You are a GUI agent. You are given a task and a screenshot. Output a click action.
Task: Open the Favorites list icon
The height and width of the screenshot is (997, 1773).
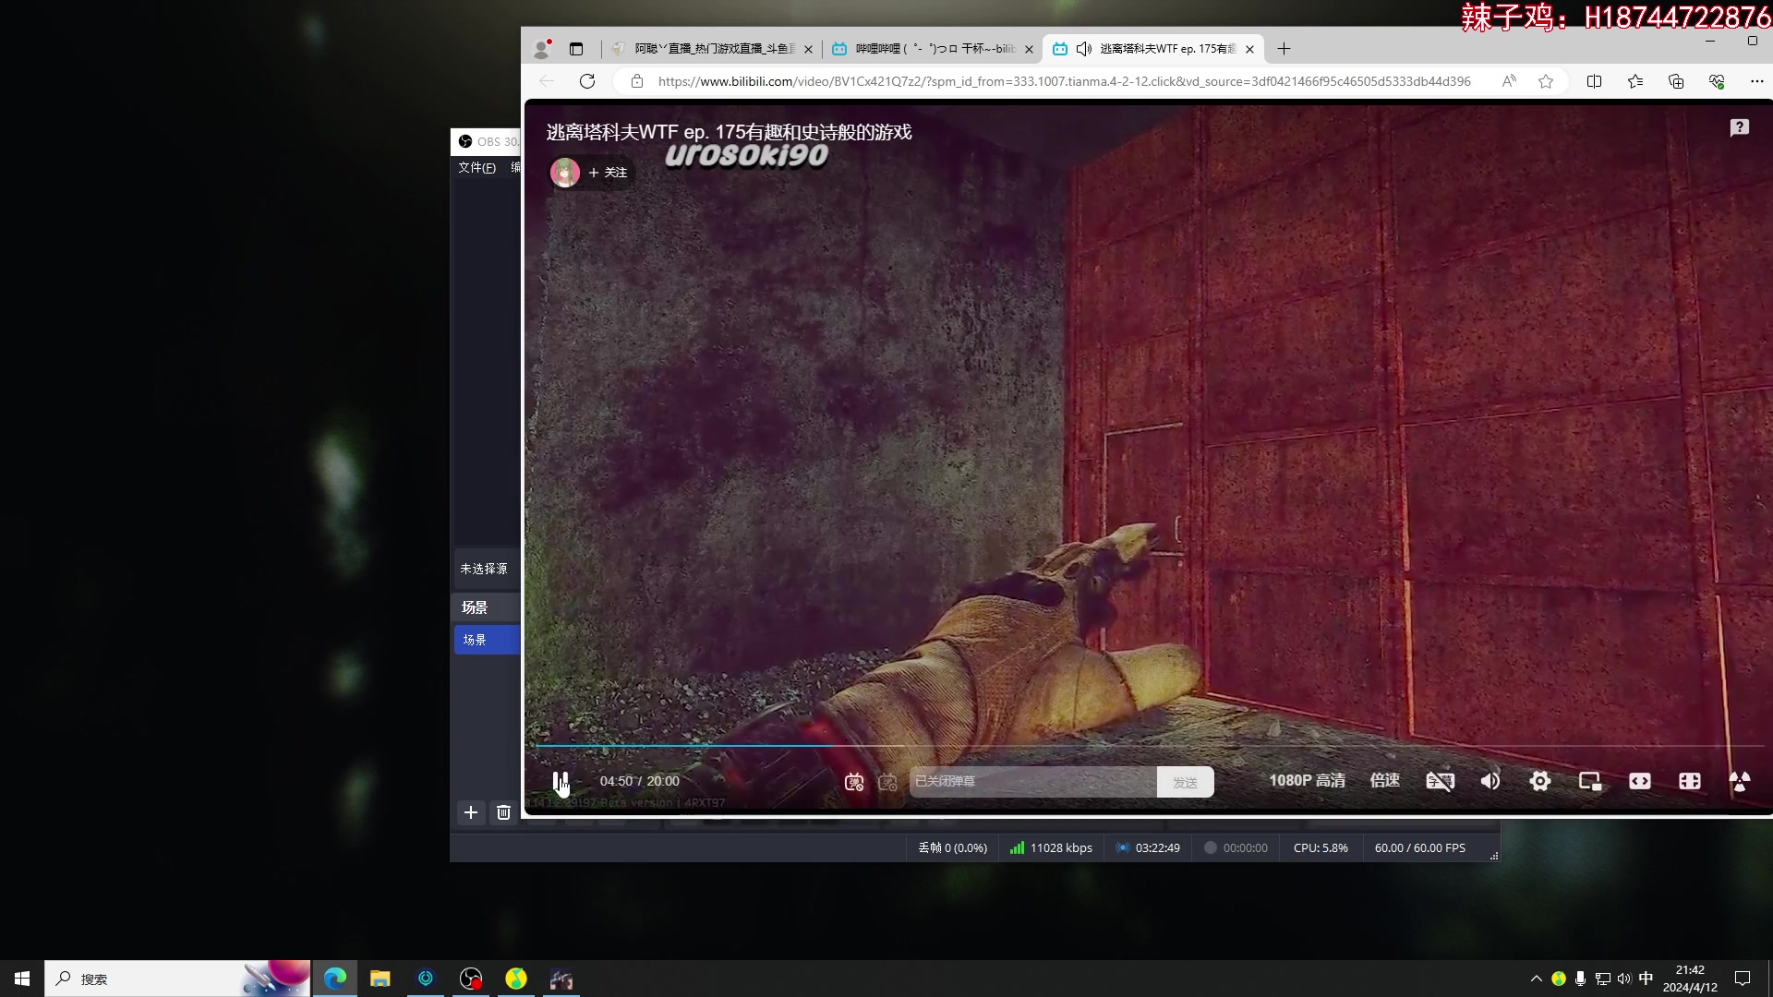point(1635,81)
